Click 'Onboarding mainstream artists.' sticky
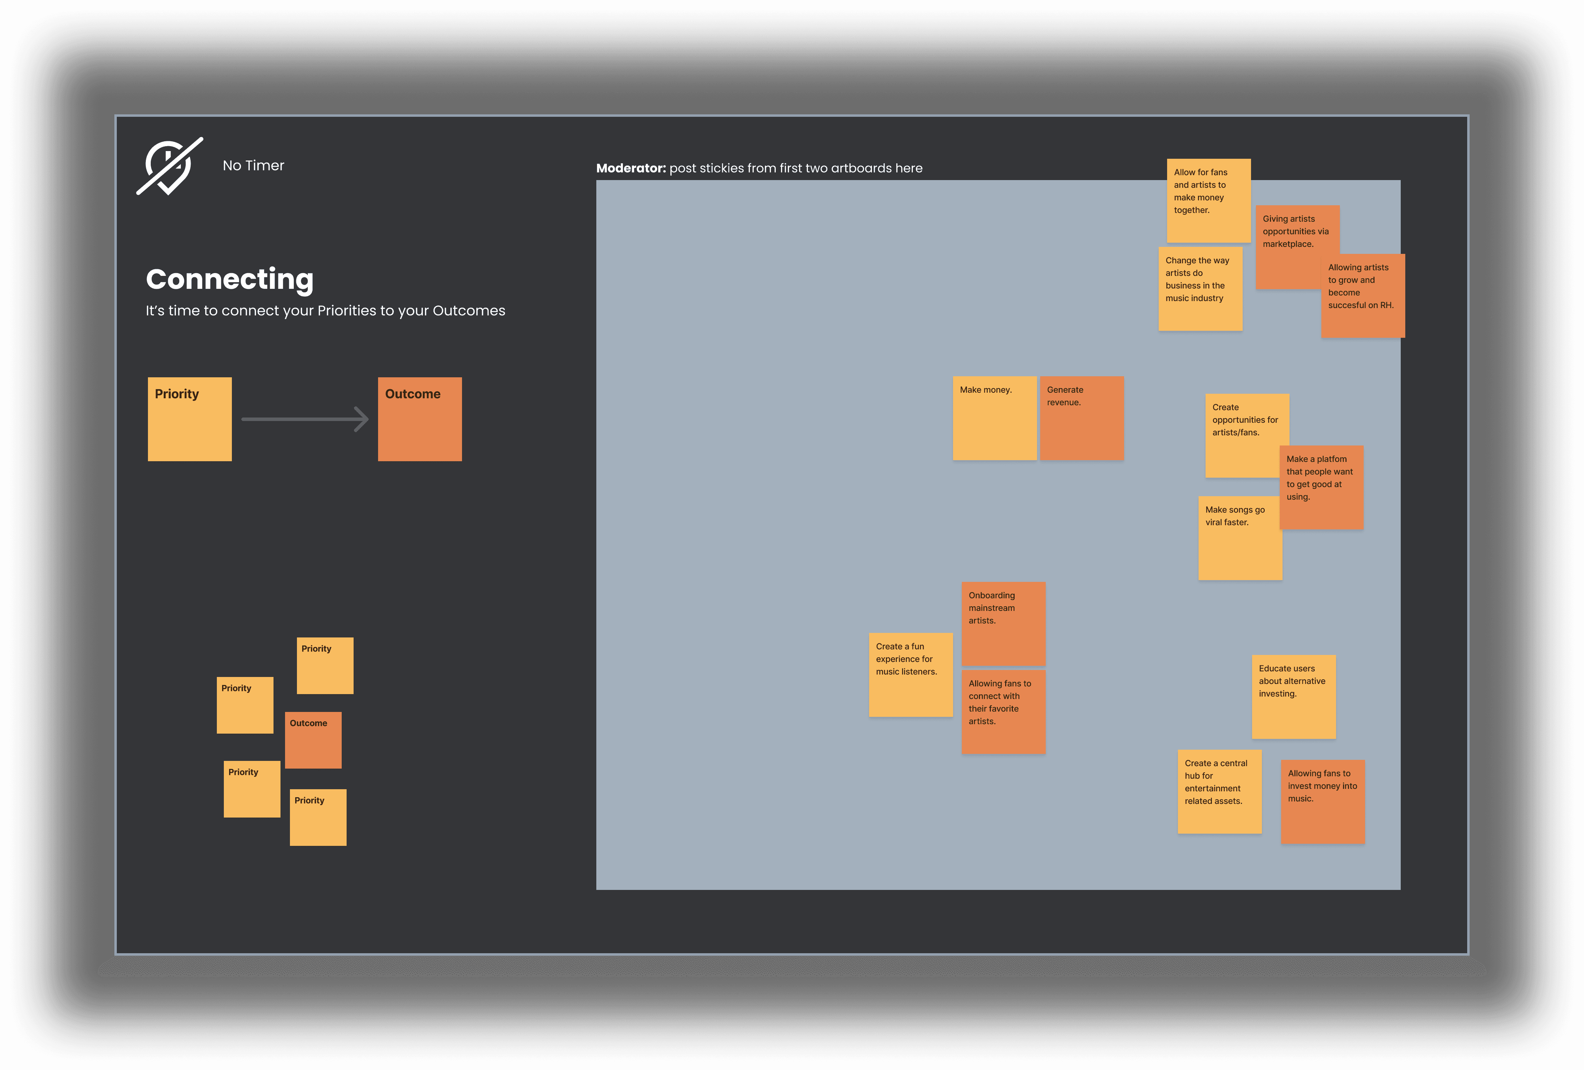This screenshot has height=1070, width=1584. [x=1003, y=623]
